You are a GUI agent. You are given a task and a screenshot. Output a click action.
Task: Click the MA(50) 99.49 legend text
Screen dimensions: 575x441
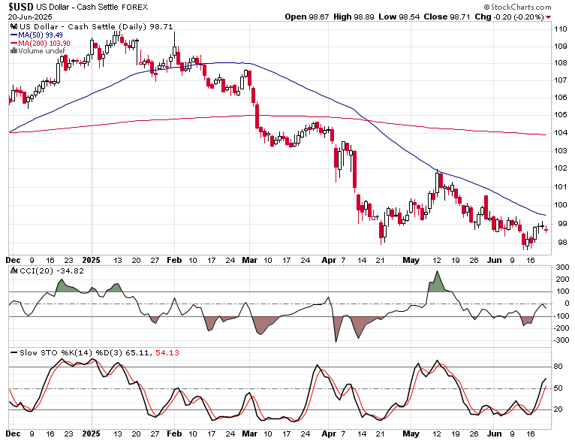pos(41,35)
